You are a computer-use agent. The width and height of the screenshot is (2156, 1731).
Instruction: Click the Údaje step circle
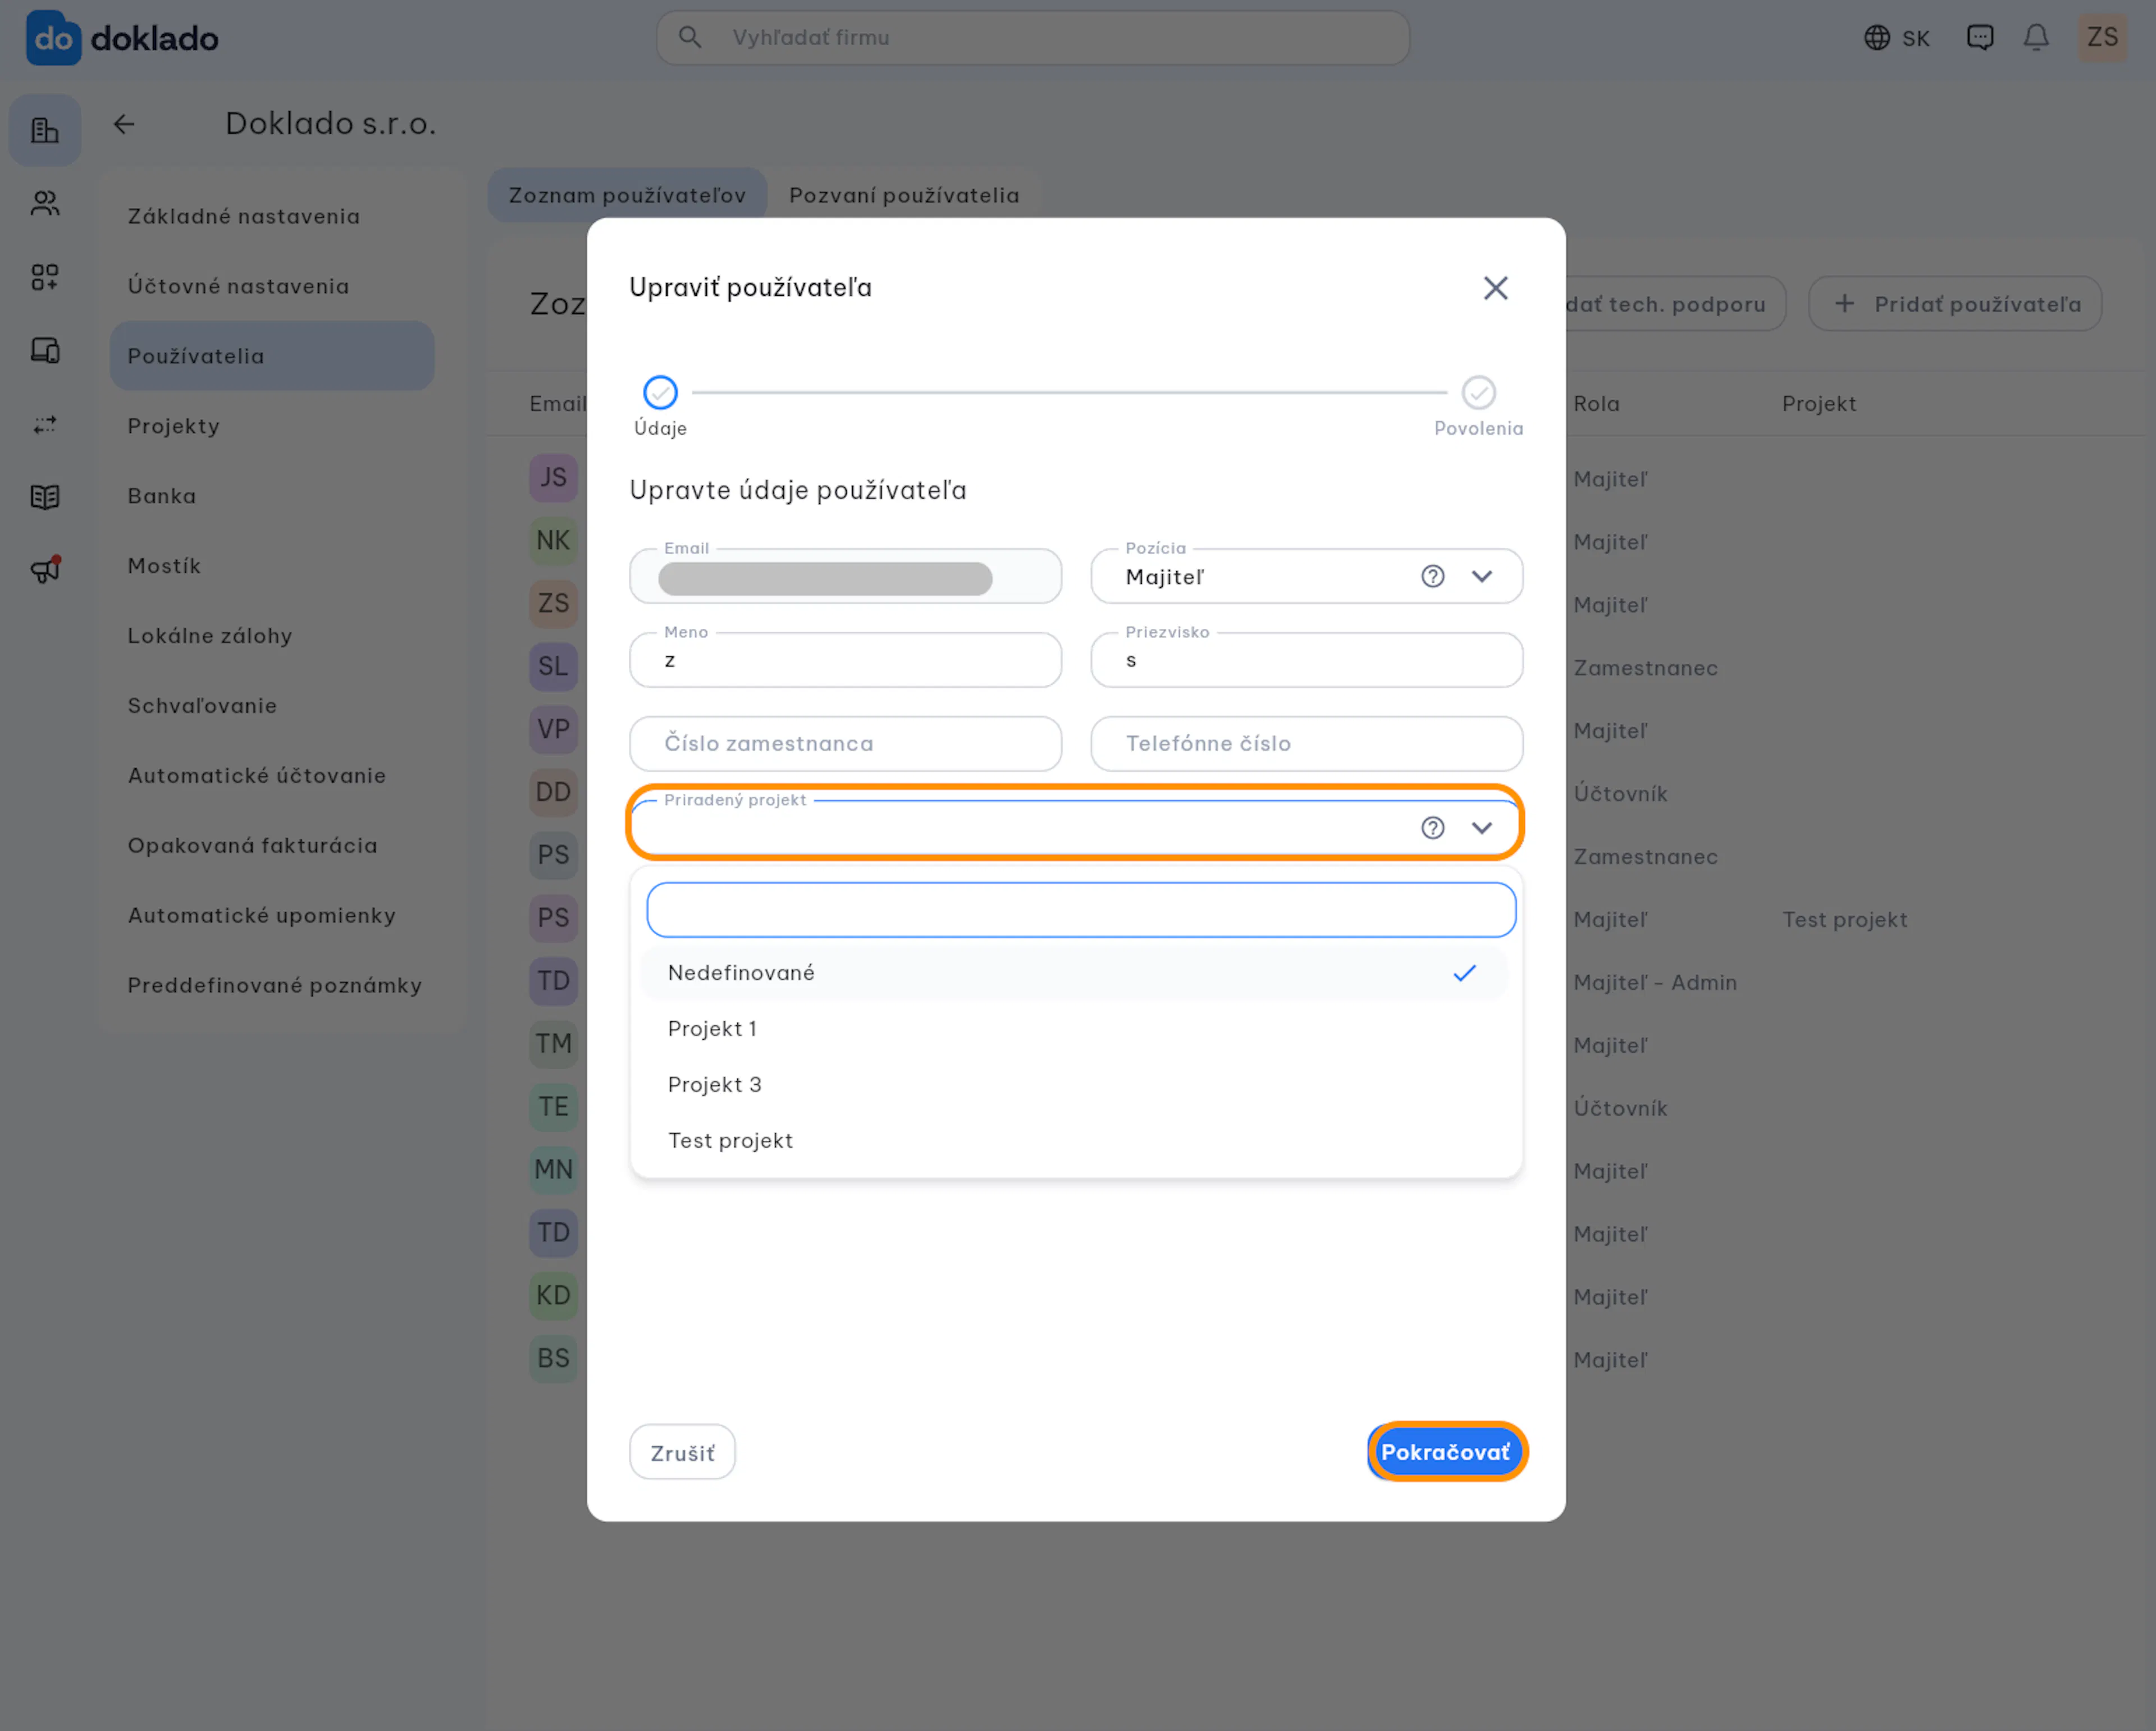(x=660, y=392)
